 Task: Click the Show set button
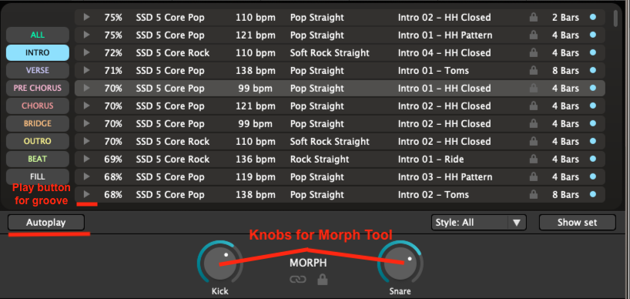click(x=578, y=222)
